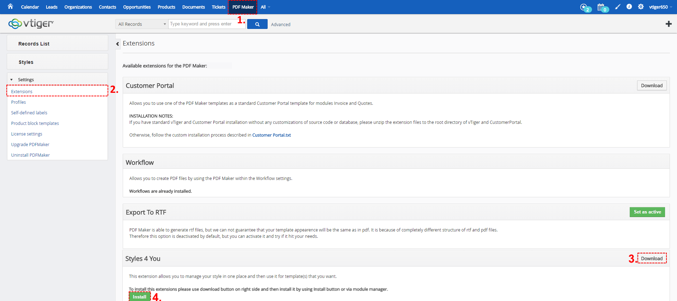Image resolution: width=677 pixels, height=301 pixels.
Task: Click Set as active for Export To RTF
Action: pyautogui.click(x=647, y=212)
